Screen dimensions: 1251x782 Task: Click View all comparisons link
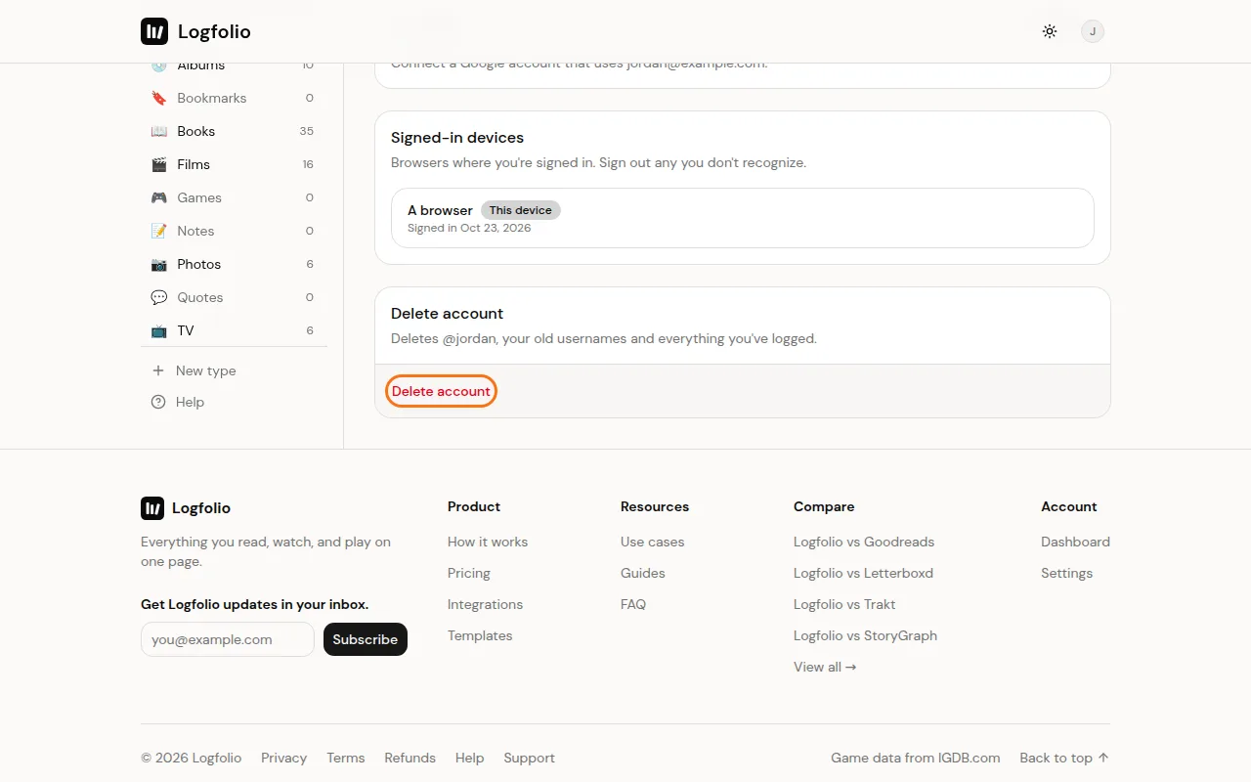[825, 667]
